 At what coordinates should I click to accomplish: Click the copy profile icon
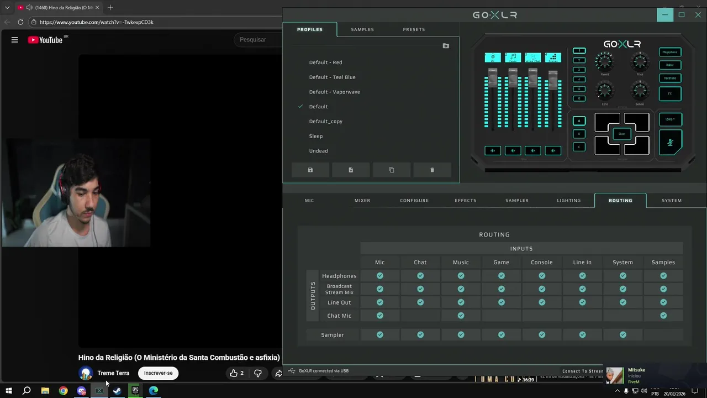392,170
